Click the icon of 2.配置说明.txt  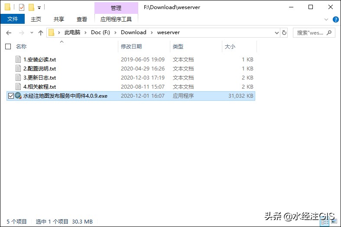[x=18, y=68]
